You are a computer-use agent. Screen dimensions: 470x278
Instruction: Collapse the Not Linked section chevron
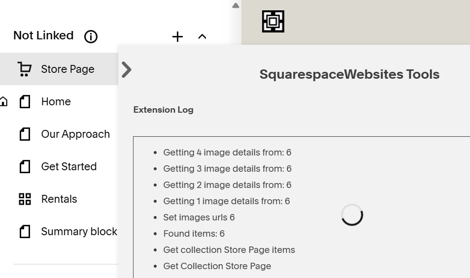(x=202, y=37)
